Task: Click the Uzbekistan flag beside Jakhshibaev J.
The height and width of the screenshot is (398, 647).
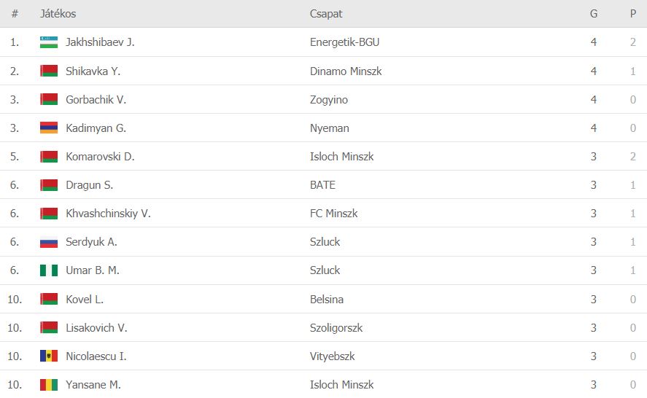Action: click(x=49, y=42)
